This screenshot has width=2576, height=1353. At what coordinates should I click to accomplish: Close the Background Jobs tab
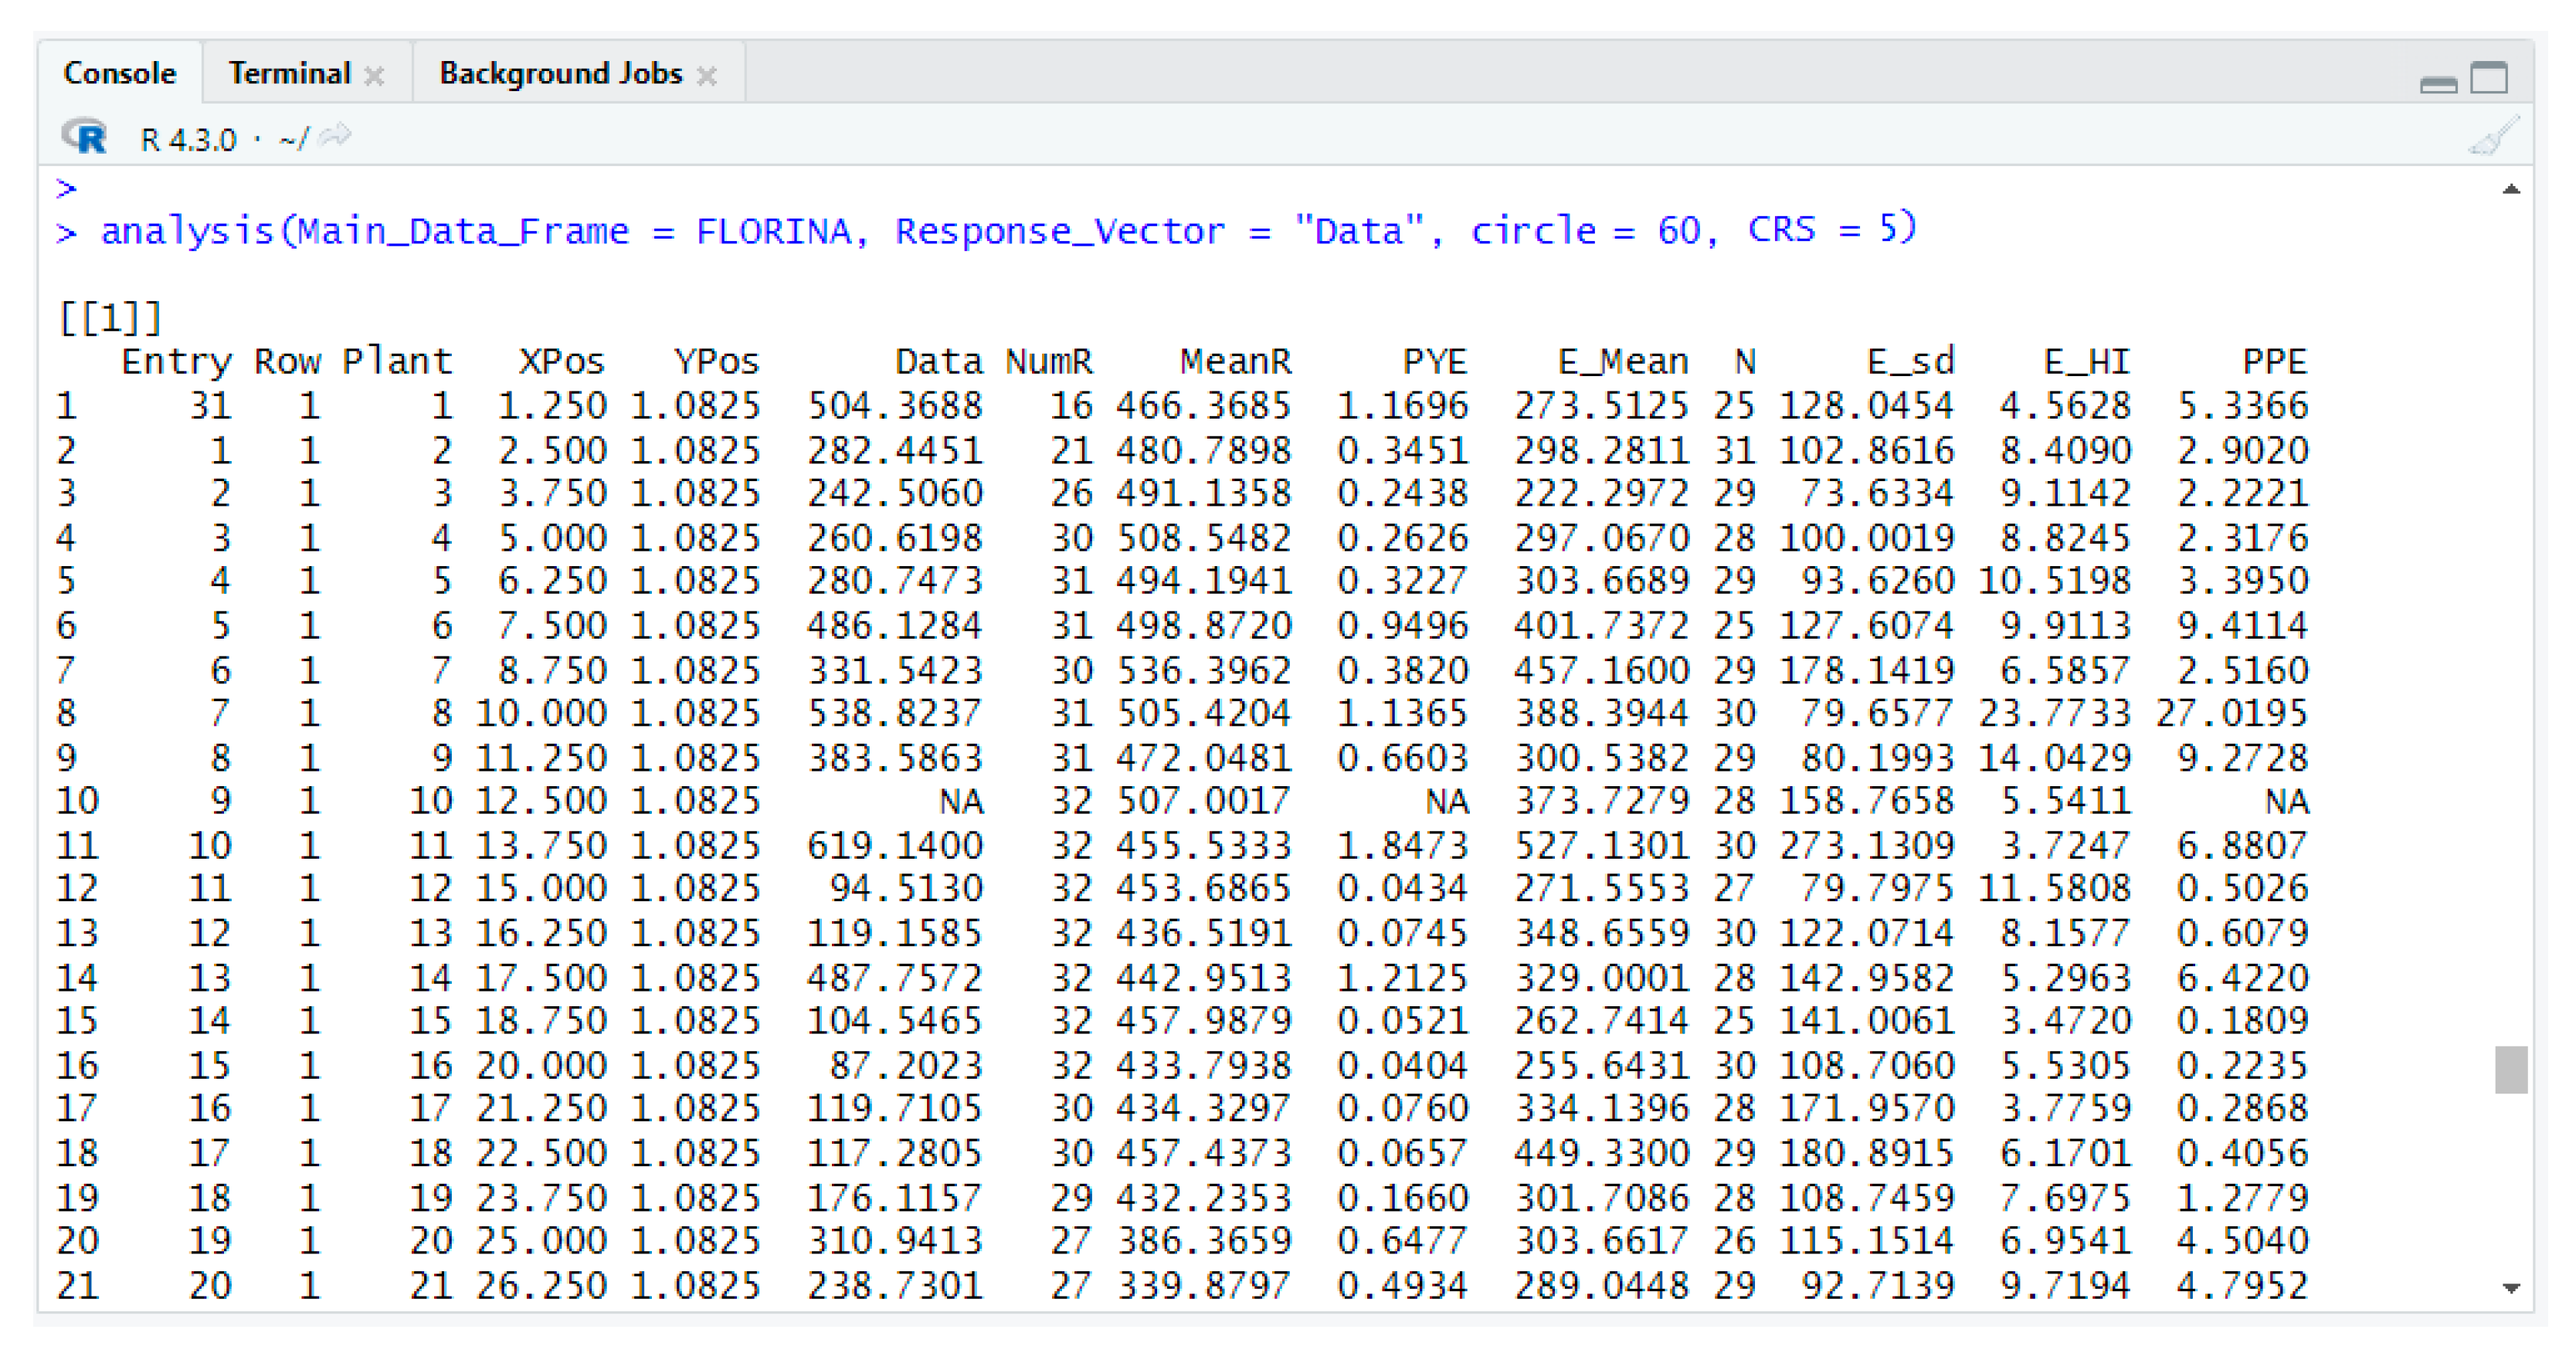[707, 76]
